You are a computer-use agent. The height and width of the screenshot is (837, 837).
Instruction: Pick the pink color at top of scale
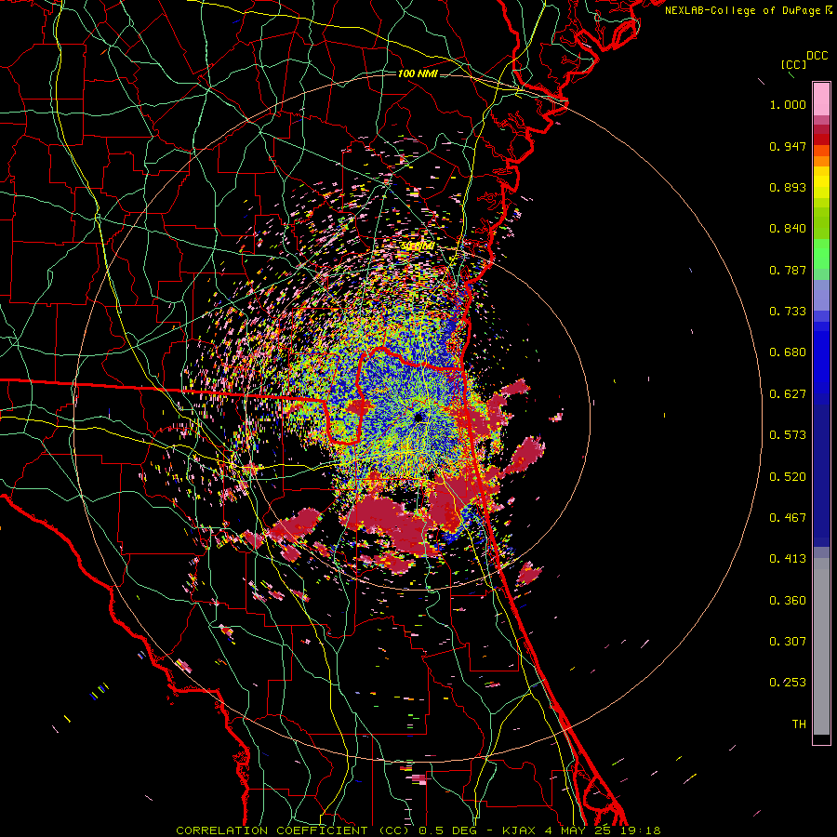pyautogui.click(x=821, y=99)
